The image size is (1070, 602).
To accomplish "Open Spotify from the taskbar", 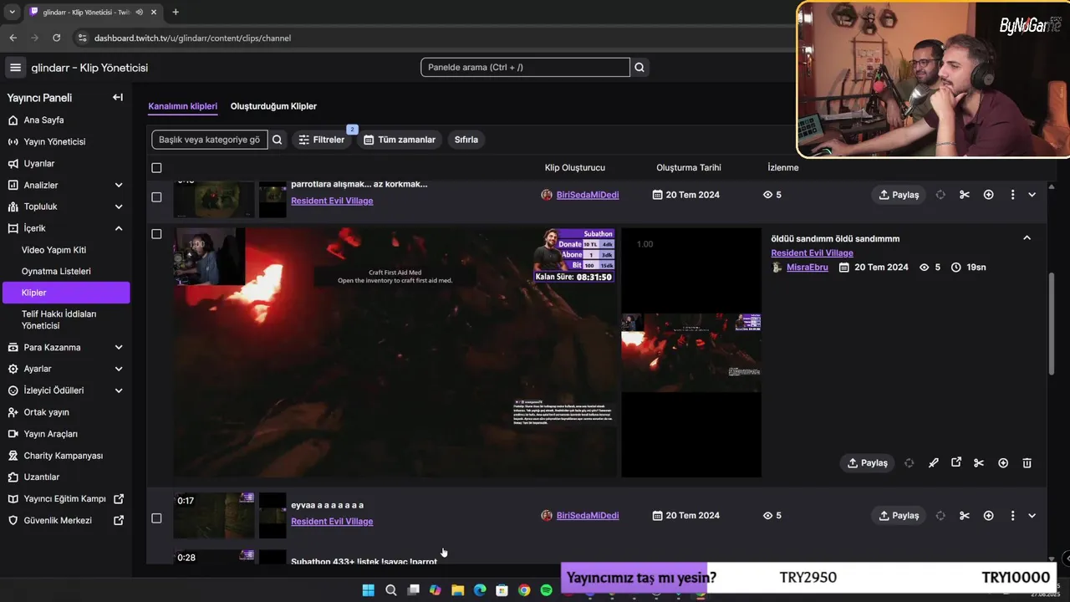I will click(546, 590).
